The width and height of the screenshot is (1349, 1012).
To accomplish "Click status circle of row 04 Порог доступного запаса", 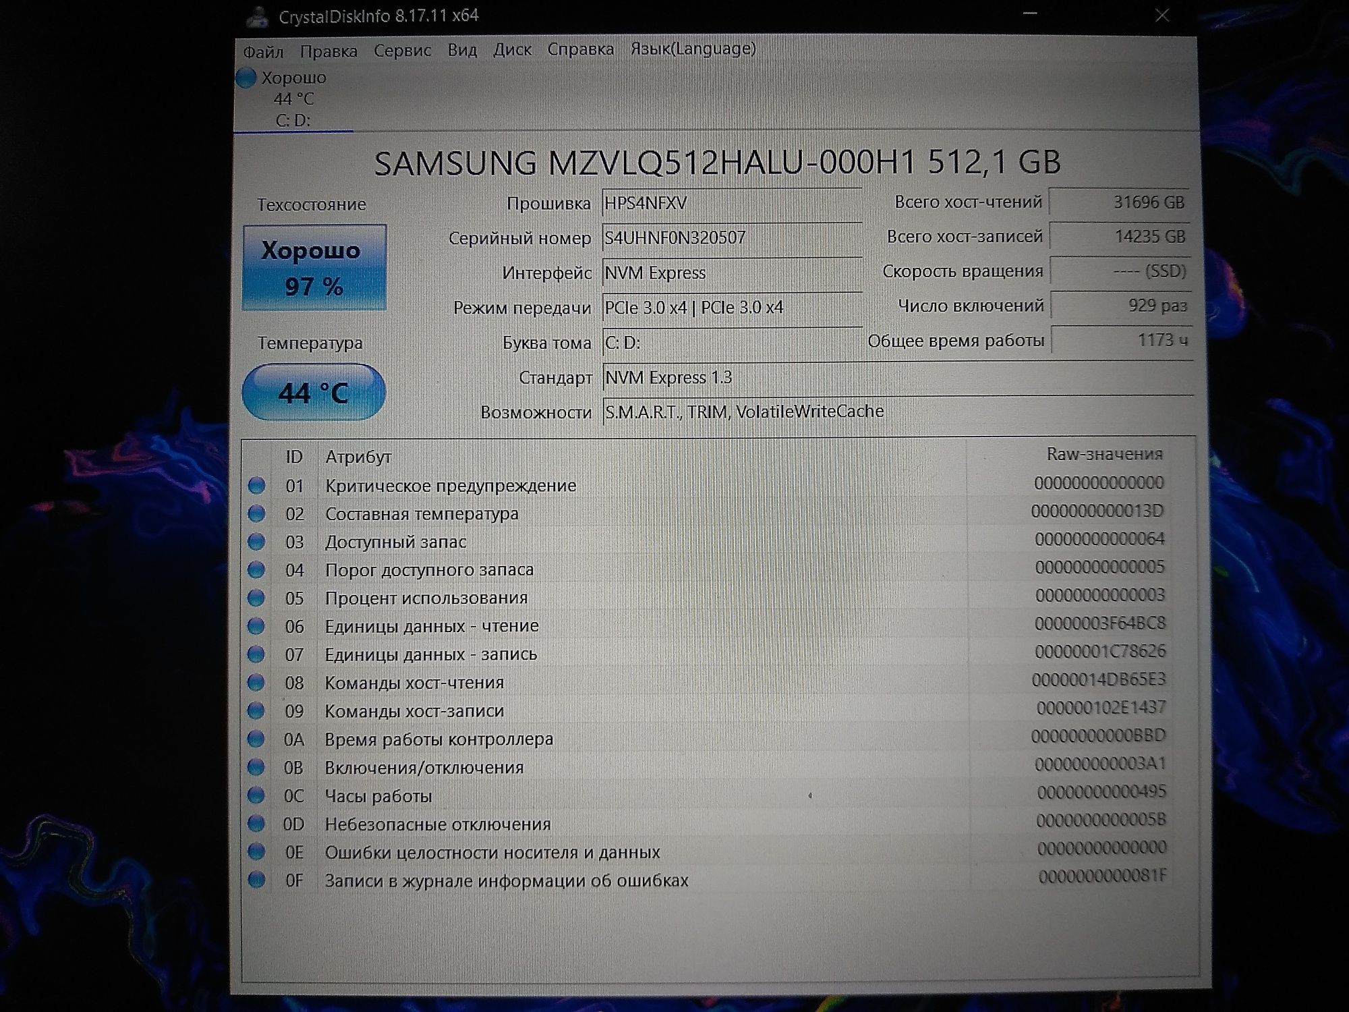I will pyautogui.click(x=256, y=570).
